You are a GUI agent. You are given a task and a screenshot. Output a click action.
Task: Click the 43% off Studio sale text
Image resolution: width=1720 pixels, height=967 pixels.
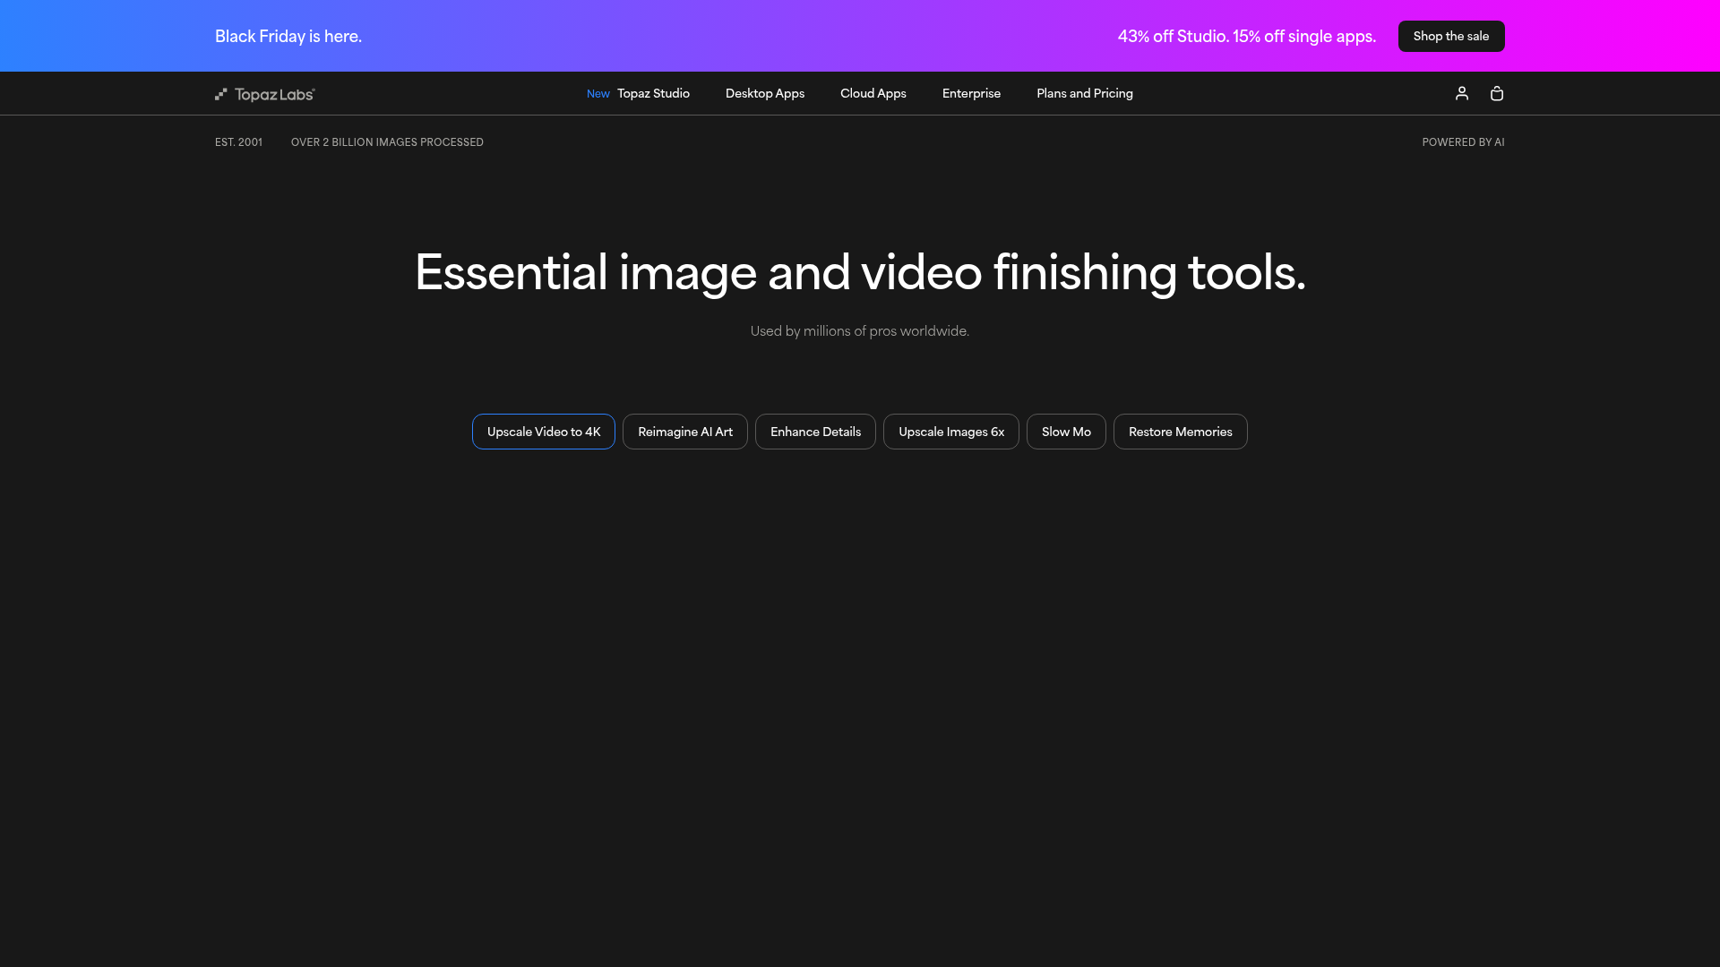click(1246, 36)
